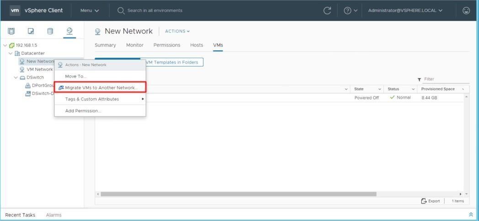The image size is (479, 221).
Task: Click the DSwitch-D uplink icon in tree
Action: (28, 94)
